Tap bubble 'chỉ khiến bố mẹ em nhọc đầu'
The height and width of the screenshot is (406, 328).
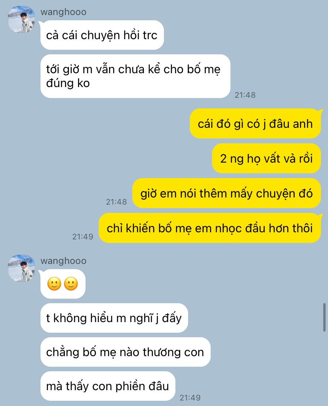210,228
